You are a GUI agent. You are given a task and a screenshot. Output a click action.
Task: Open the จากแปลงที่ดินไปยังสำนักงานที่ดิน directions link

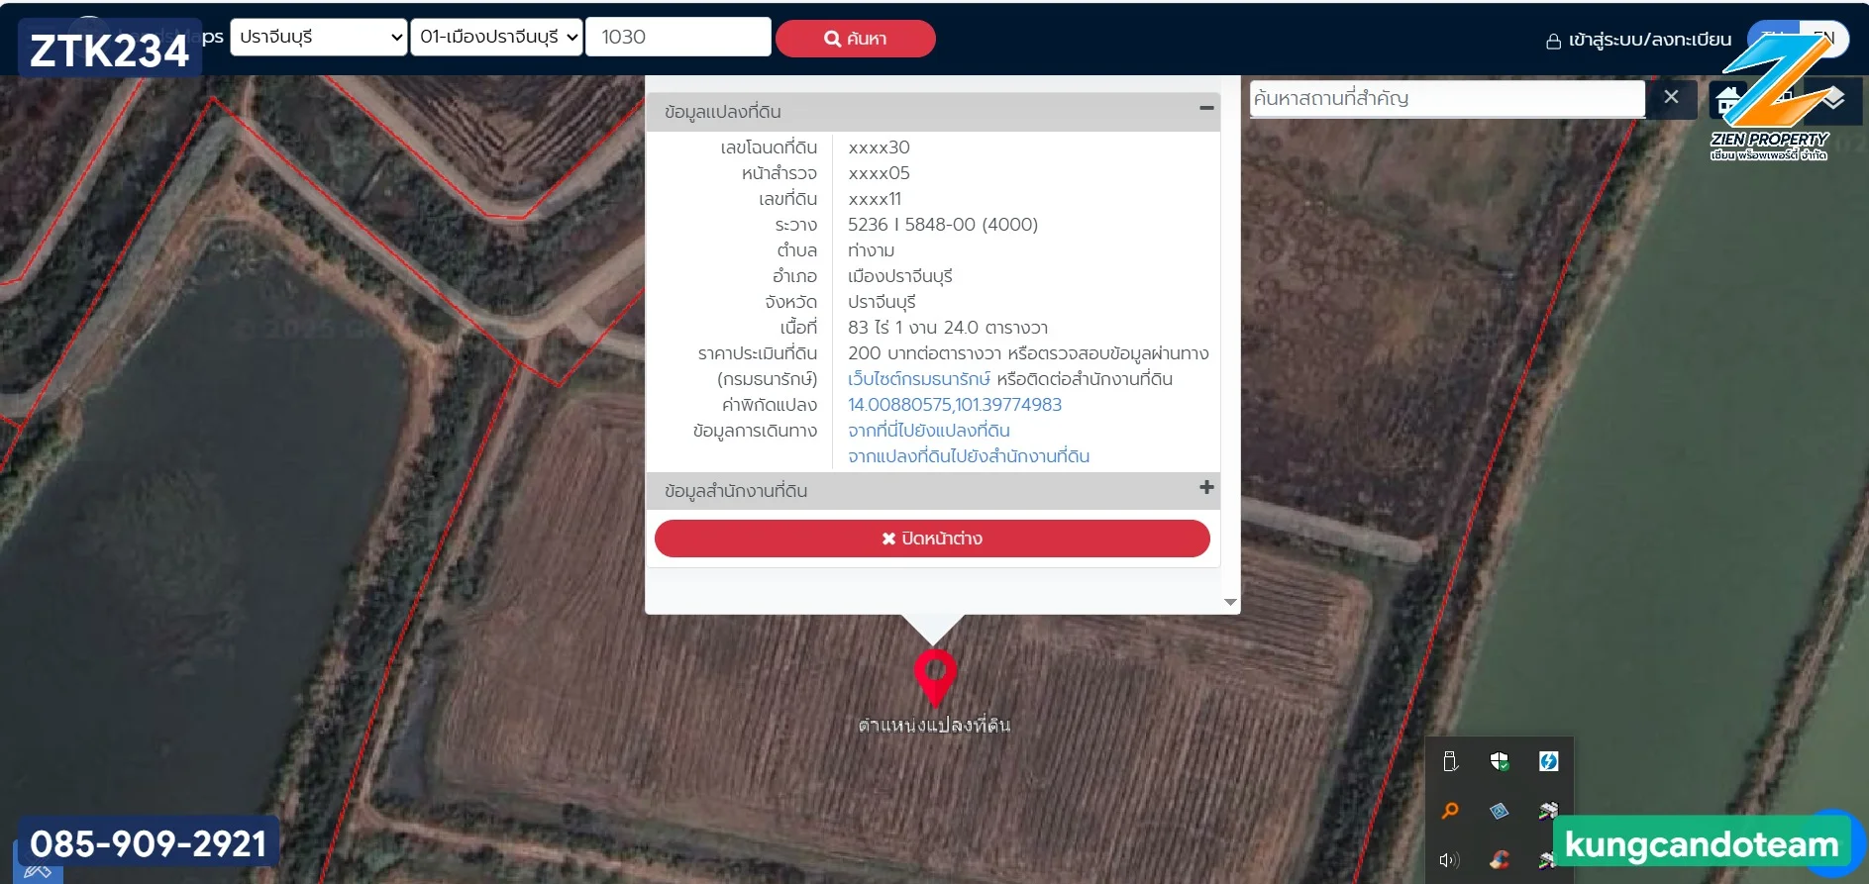(968, 456)
